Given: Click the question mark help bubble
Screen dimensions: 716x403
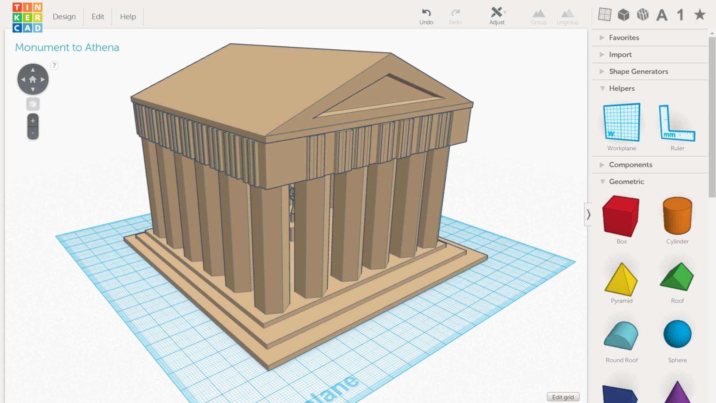Looking at the screenshot, I should (54, 66).
